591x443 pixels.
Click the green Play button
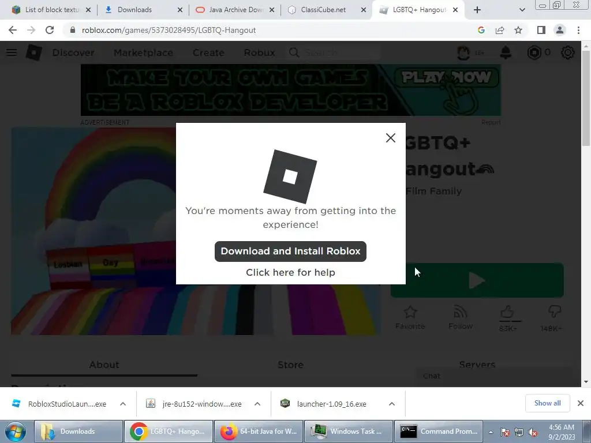point(477,281)
